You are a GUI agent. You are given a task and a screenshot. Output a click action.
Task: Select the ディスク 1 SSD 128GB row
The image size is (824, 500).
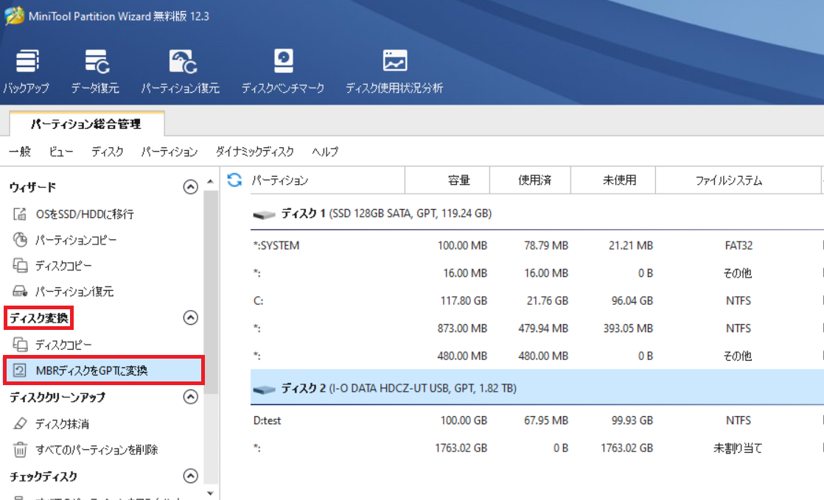537,214
